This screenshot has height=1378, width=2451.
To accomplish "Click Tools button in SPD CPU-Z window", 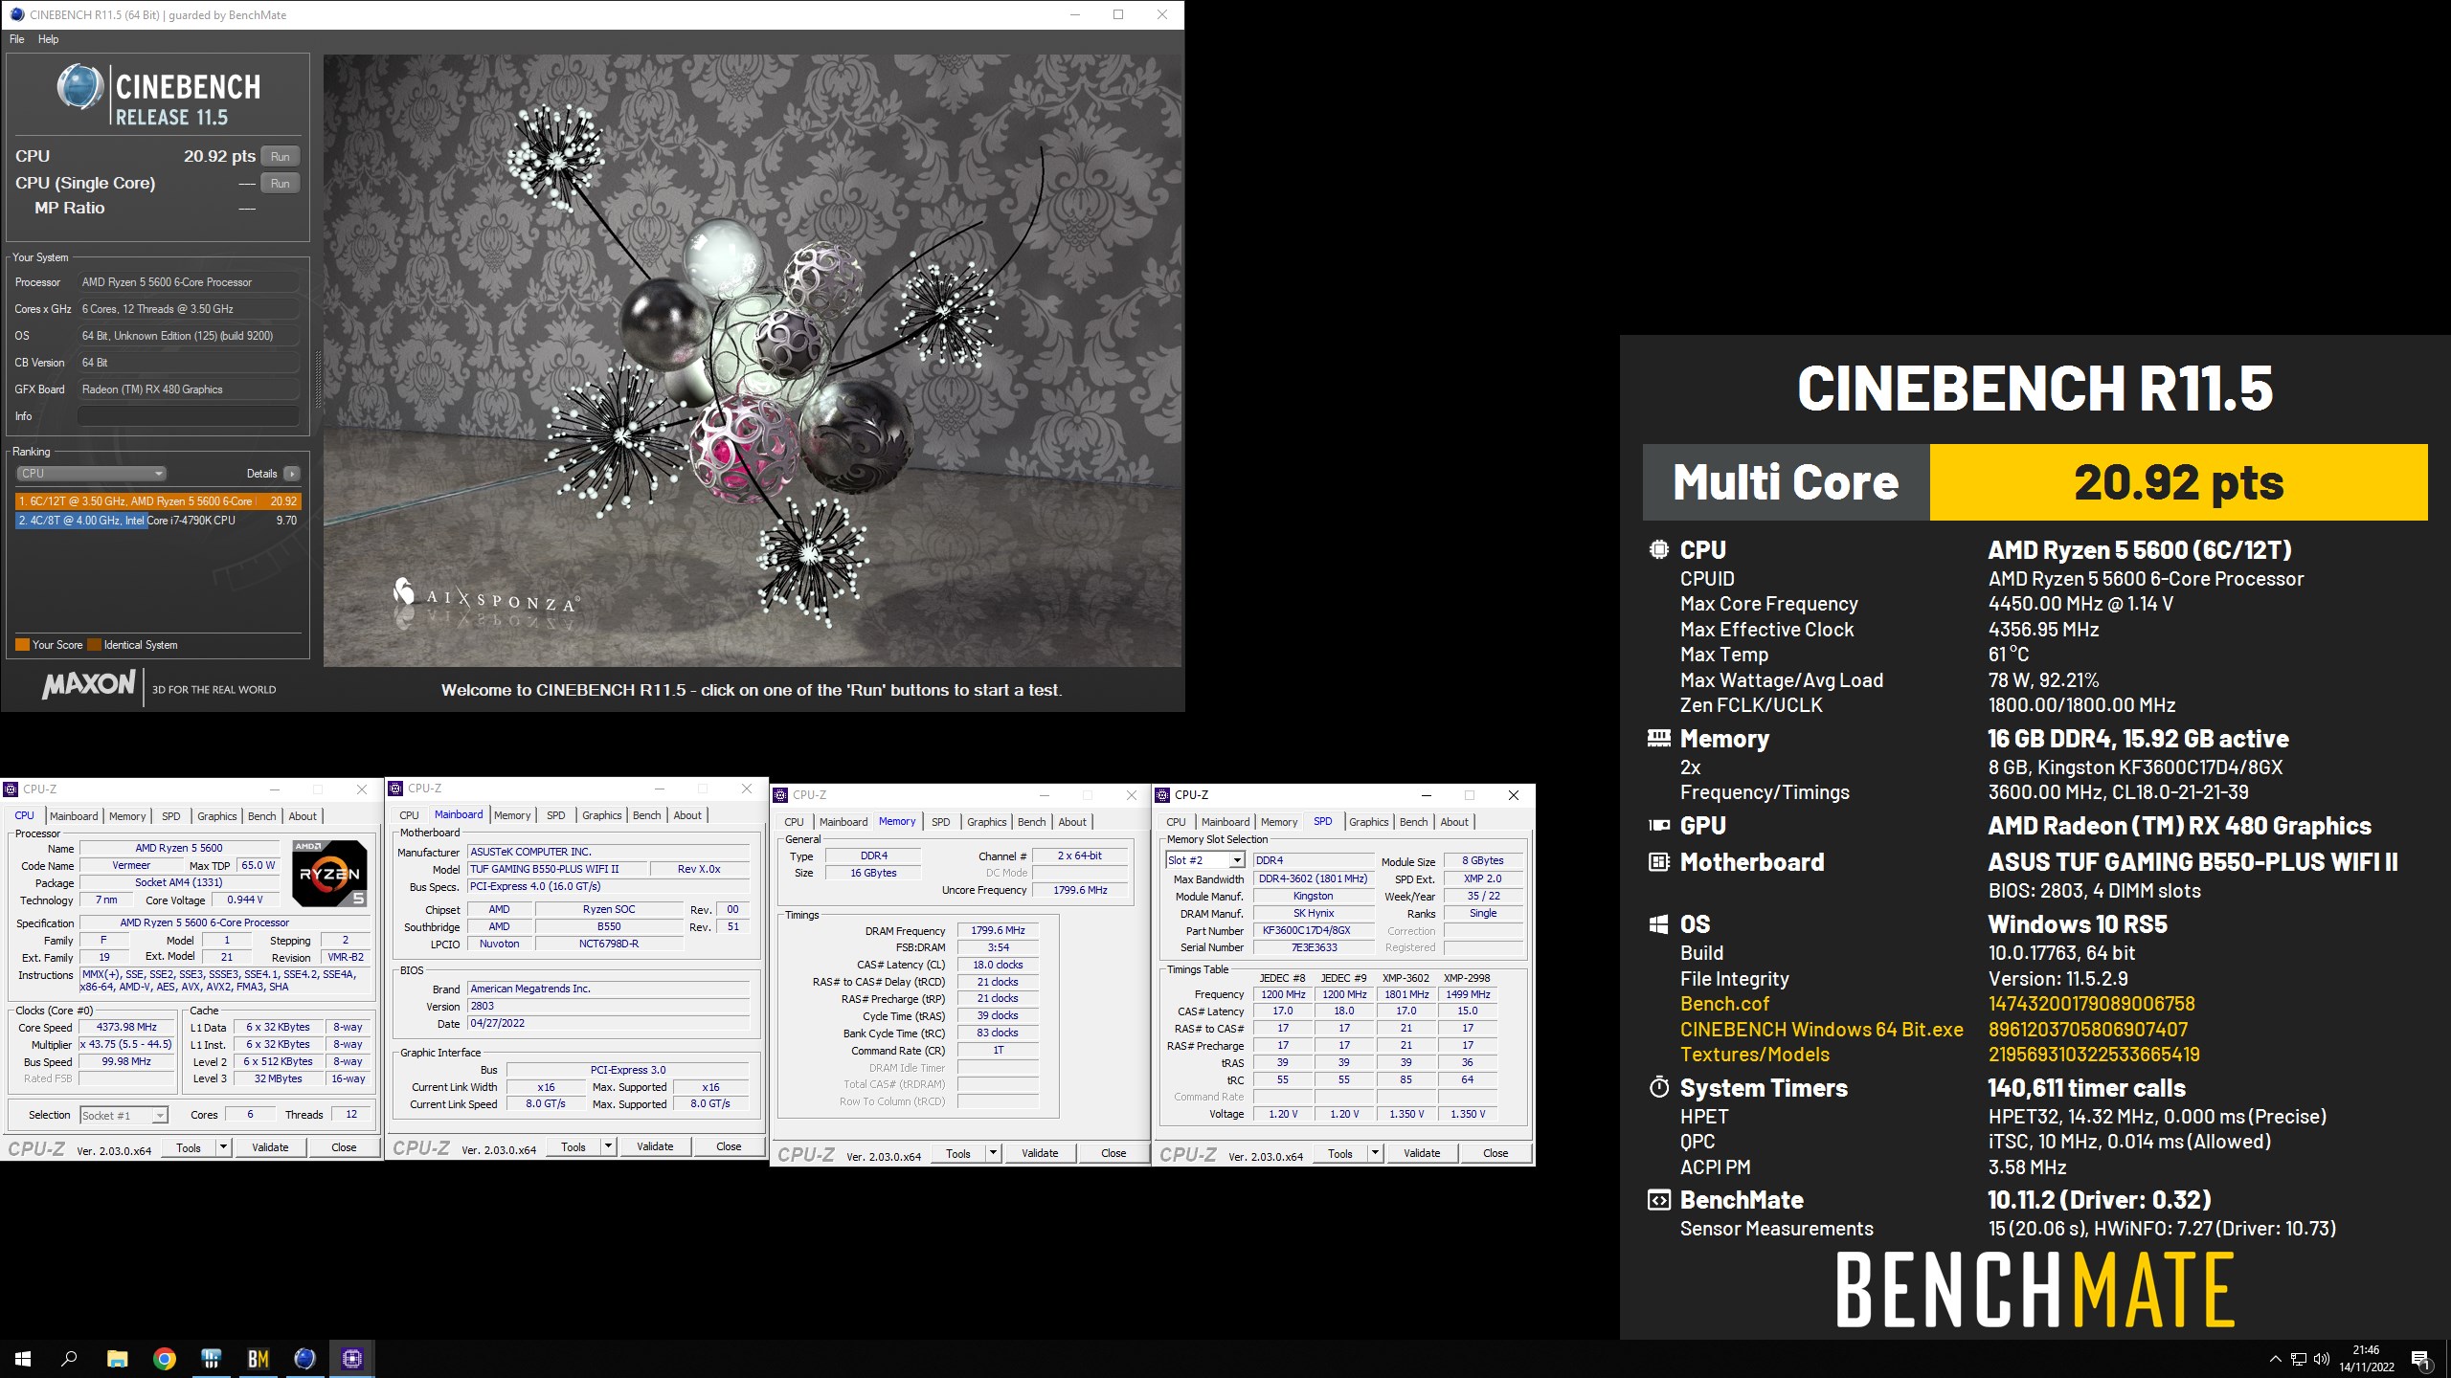I will click(x=1340, y=1152).
